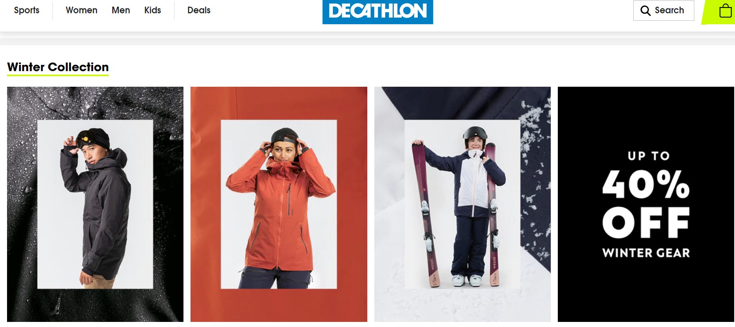Open the kid with skis banner
This screenshot has height=327, width=735.
[462, 204]
